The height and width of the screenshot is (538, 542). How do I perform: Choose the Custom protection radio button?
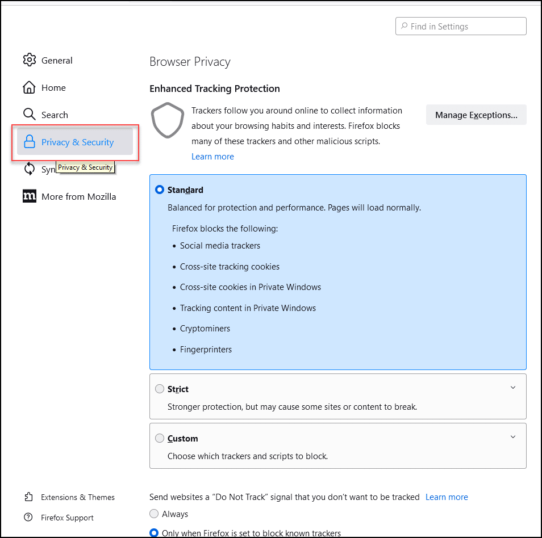click(160, 439)
